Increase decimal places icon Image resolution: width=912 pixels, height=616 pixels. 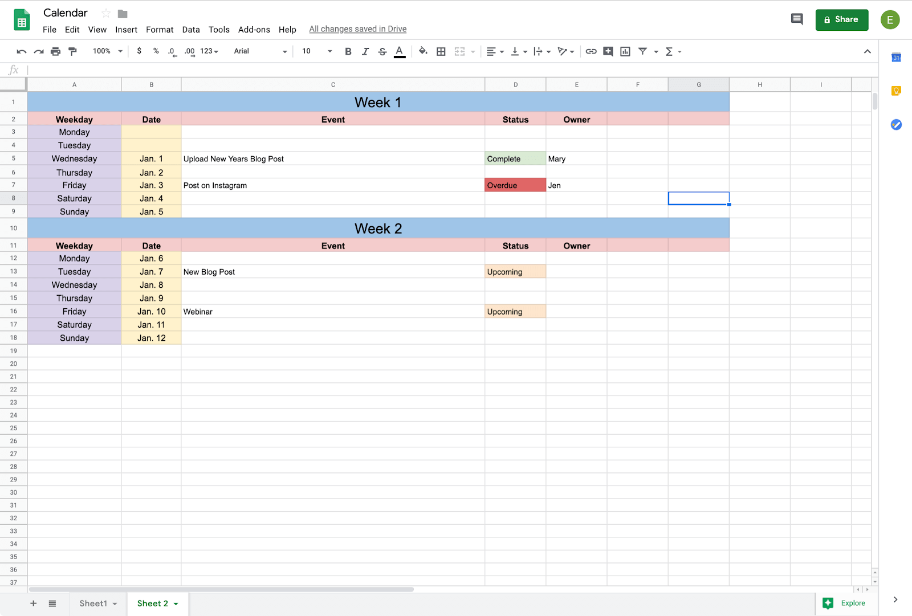pos(189,51)
